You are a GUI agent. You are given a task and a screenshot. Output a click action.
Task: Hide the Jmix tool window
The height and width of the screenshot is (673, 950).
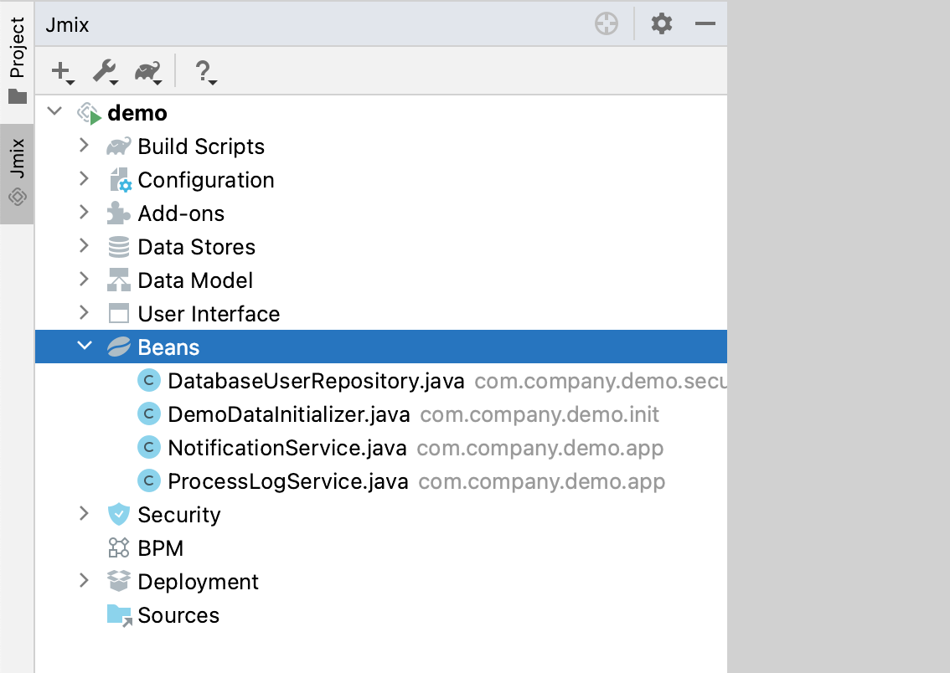coord(705,23)
